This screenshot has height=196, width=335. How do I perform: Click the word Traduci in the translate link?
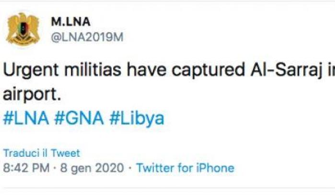[x=18, y=153]
